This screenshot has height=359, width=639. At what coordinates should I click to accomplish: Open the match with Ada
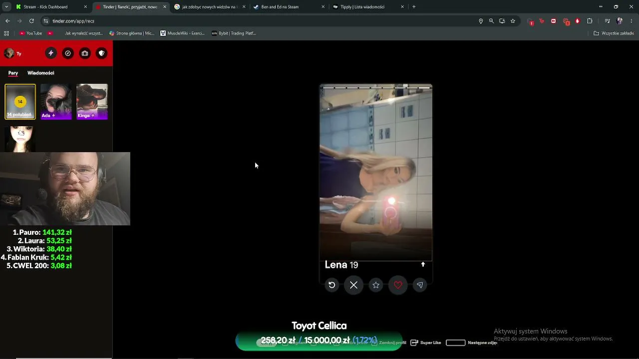pyautogui.click(x=56, y=102)
